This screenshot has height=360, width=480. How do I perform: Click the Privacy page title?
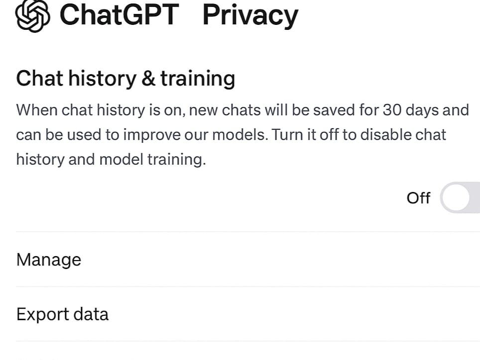coord(250,16)
